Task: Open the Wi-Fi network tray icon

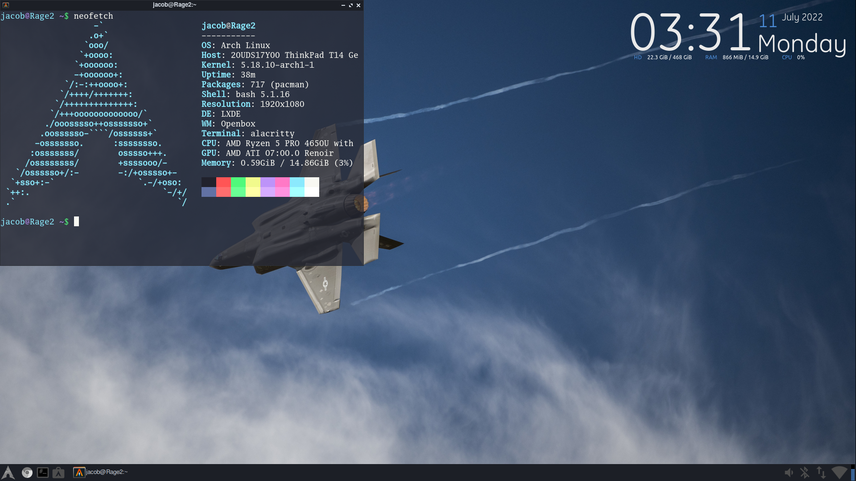Action: (839, 472)
